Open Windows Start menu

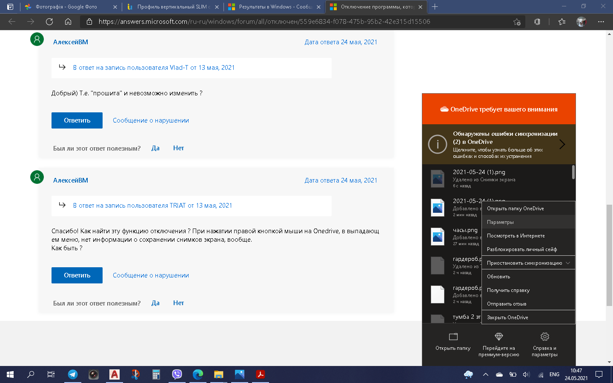[10, 374]
